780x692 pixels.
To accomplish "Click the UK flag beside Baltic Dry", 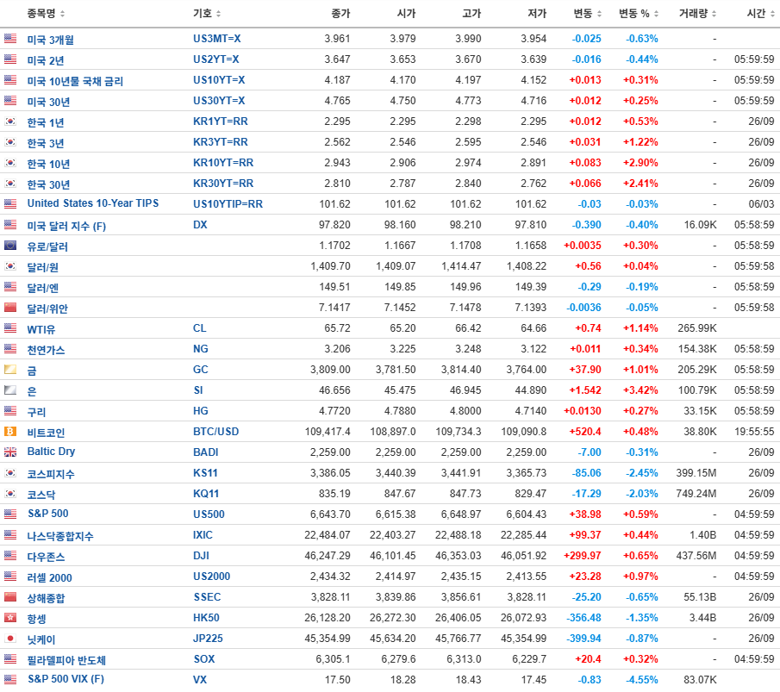I will click(12, 452).
